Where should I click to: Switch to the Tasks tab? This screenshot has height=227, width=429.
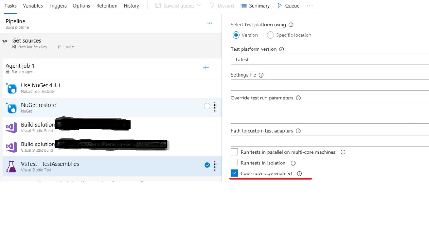point(10,6)
